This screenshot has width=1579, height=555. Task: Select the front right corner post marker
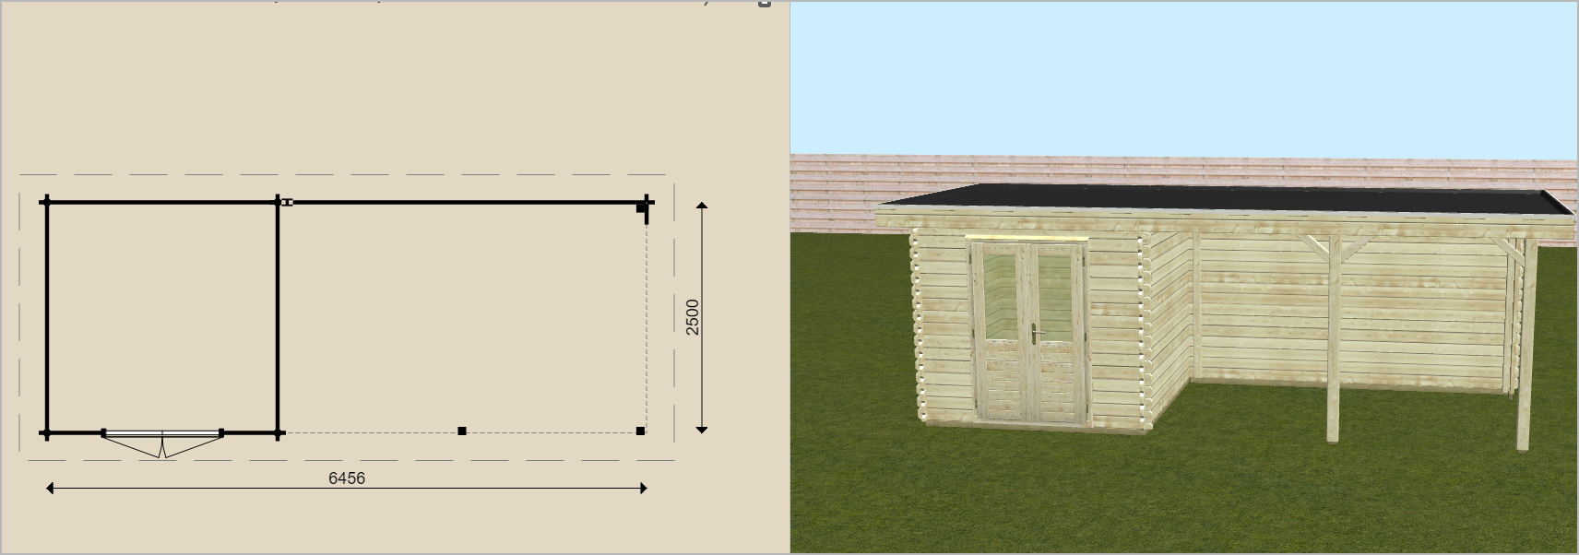coord(641,431)
